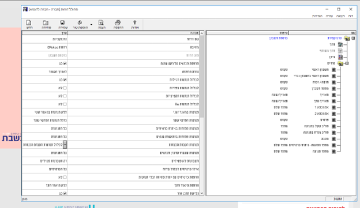Click the חשבון ראשי column icon
360x208 pixels.
click(333, 70)
